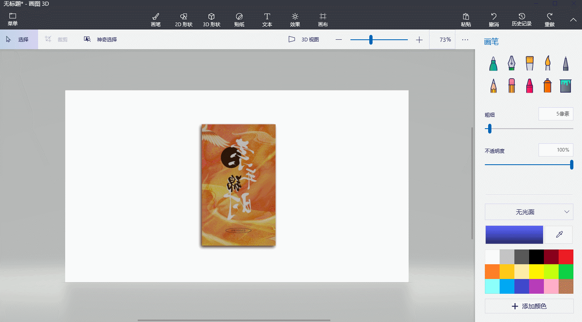Choose the lime green color swatch

point(551,272)
